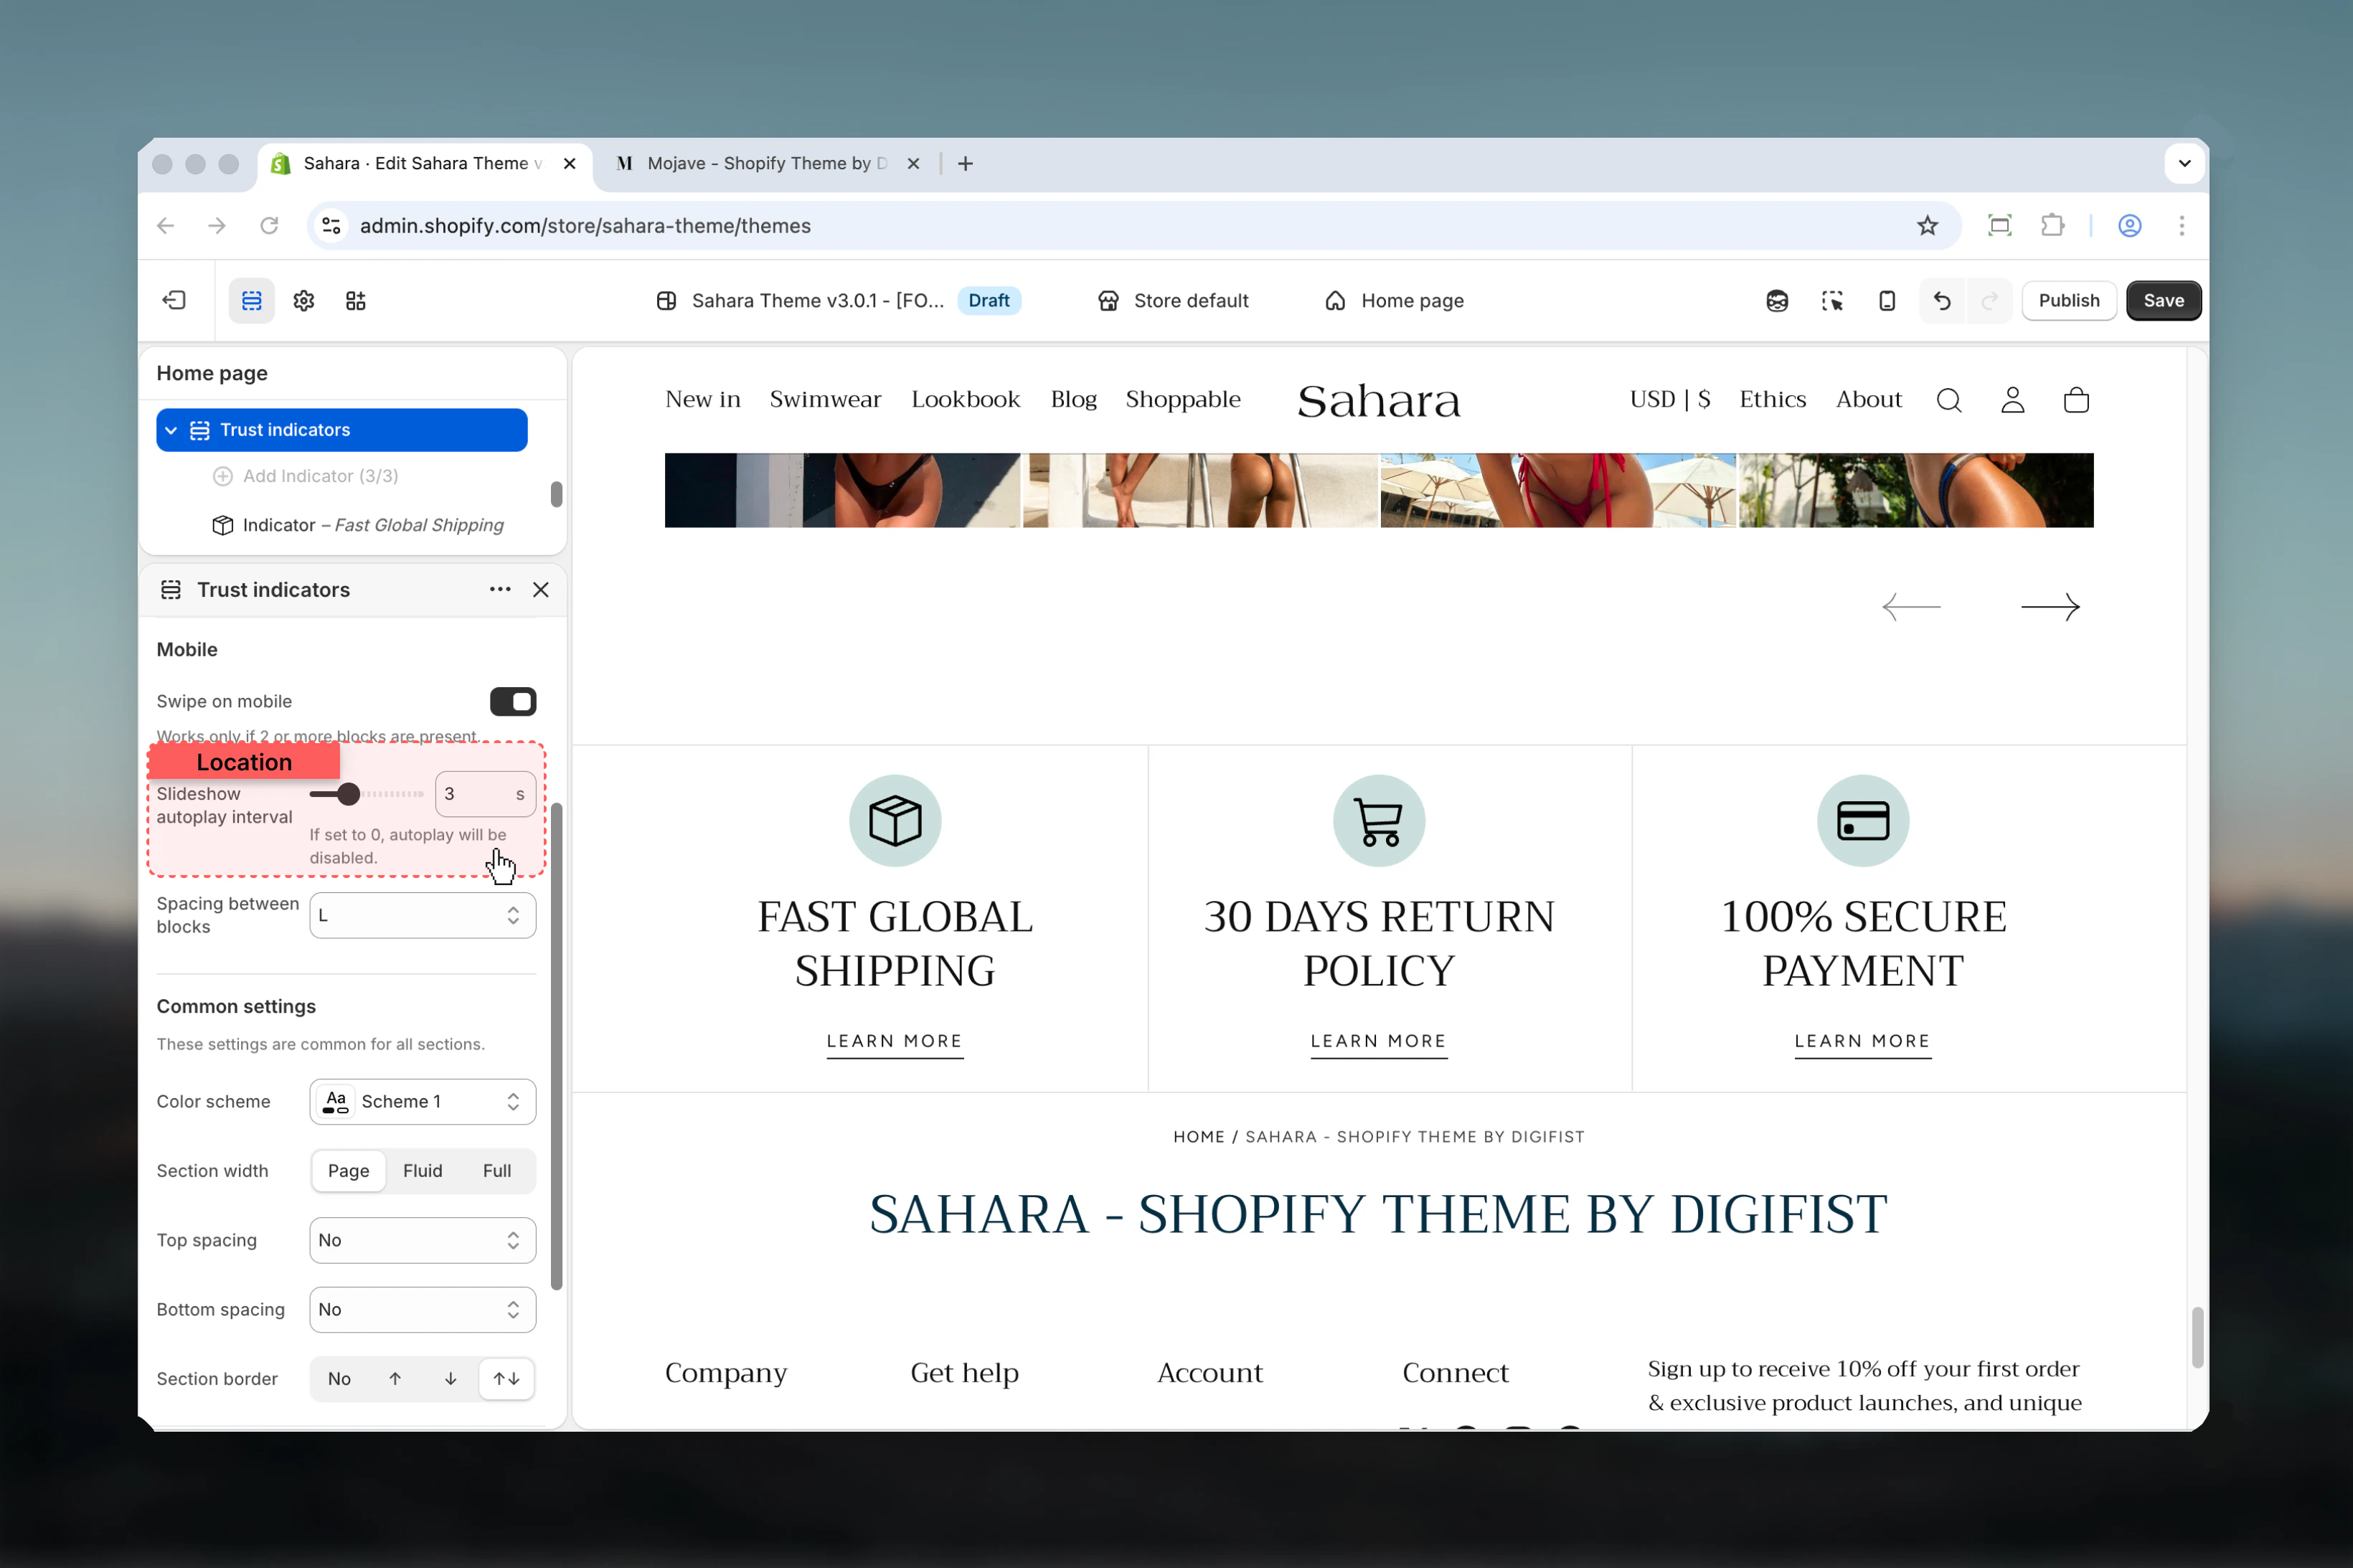The height and width of the screenshot is (1568, 2353).
Task: Activate the preview inspector icon
Action: (x=1832, y=300)
